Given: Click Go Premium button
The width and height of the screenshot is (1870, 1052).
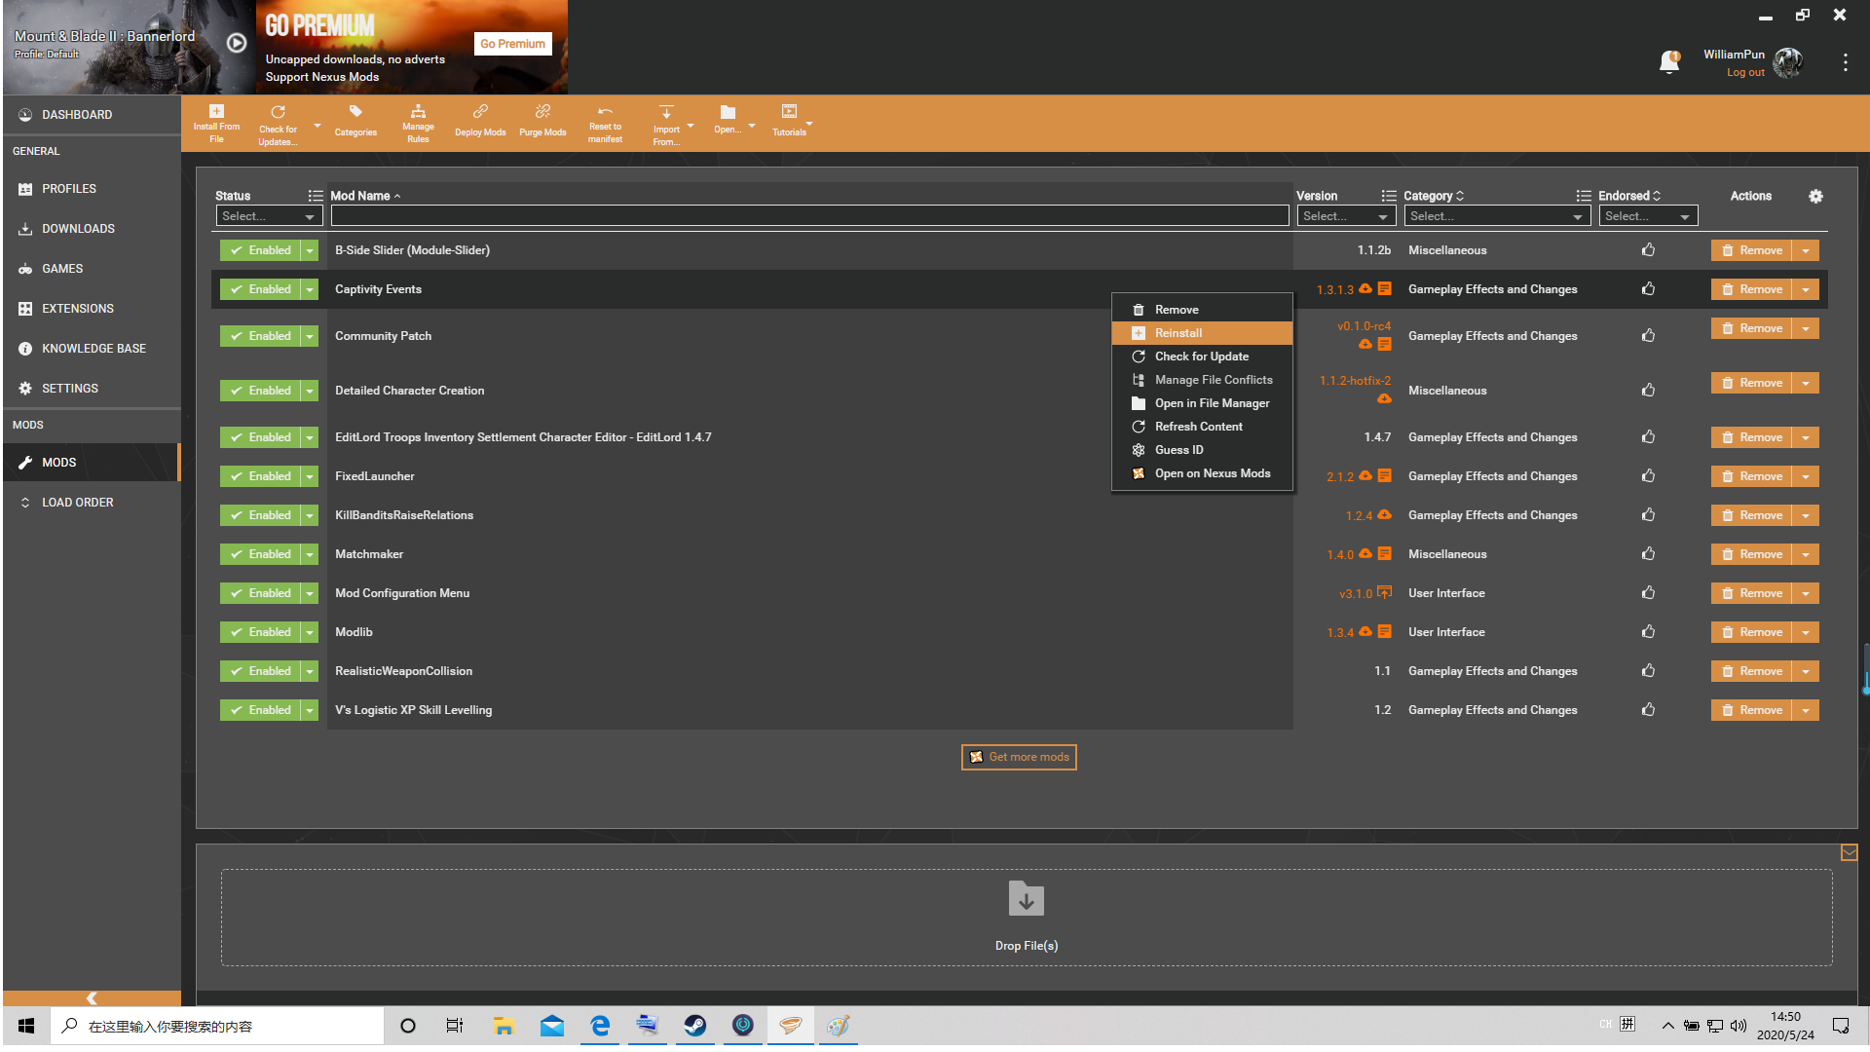Looking at the screenshot, I should 512,44.
